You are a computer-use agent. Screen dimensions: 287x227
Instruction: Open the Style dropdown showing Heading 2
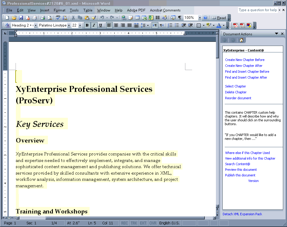(x=36, y=25)
